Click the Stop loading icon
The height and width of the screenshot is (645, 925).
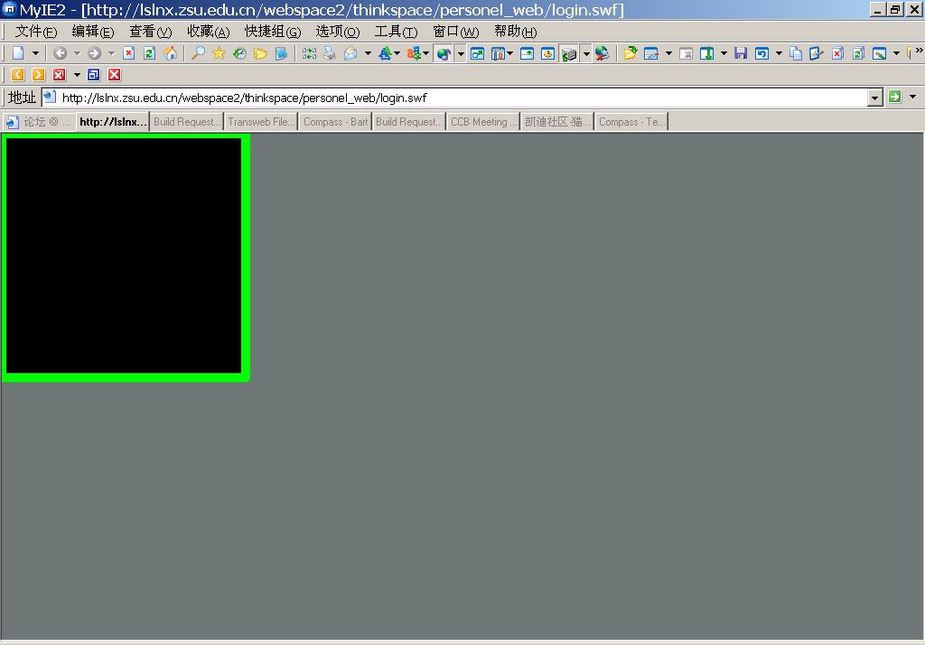pyautogui.click(x=128, y=53)
